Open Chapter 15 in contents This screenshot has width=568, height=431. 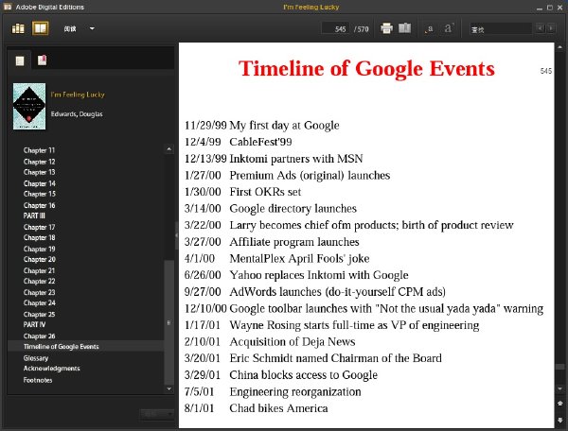(x=39, y=194)
